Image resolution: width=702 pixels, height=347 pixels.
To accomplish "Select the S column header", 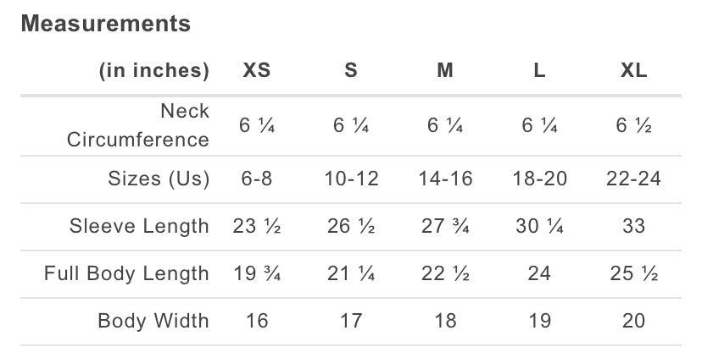I will [351, 71].
